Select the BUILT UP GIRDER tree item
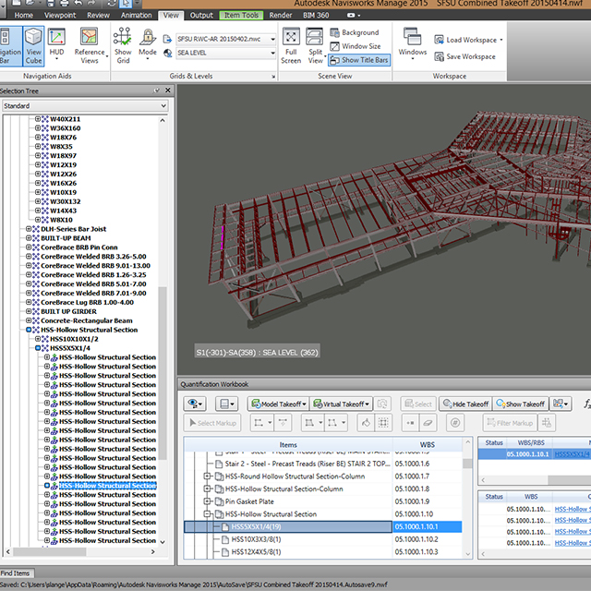Screen dimensions: 591x591 pos(68,311)
